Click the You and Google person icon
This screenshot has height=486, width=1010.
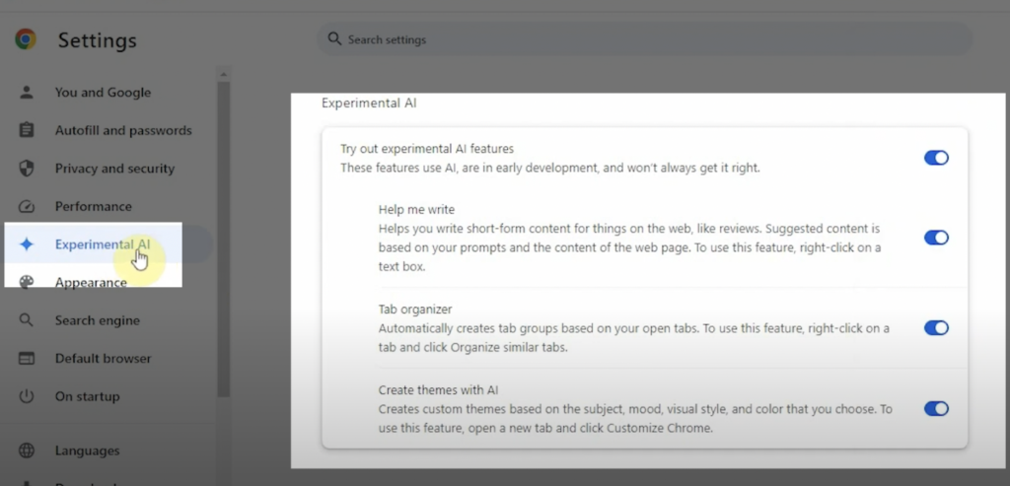27,93
